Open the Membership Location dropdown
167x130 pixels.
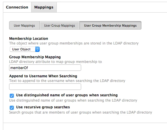pos(25,49)
